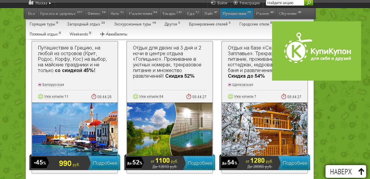The image size is (370, 179).
Task: Click the -45% discount badge
Action: pos(40,163)
